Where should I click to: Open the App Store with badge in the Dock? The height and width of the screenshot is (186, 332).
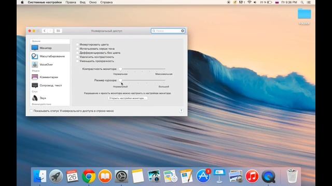[x=203, y=176]
